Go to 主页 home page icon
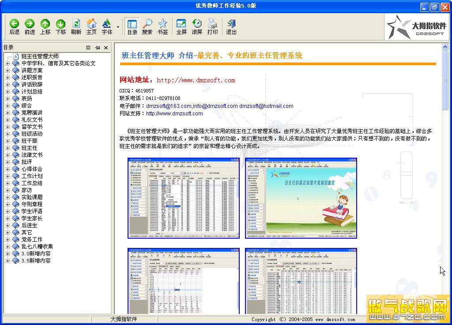This screenshot has width=452, height=325. (91, 27)
